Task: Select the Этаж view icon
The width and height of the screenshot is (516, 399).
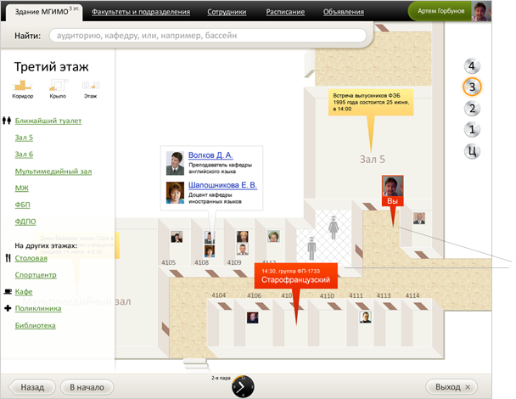Action: [x=91, y=86]
